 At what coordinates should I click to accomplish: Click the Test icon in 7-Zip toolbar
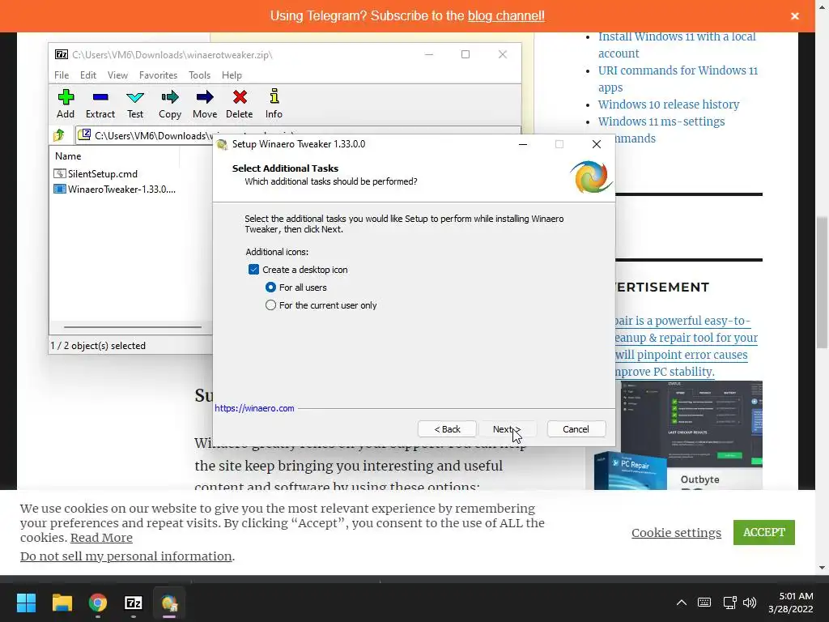[x=135, y=104]
